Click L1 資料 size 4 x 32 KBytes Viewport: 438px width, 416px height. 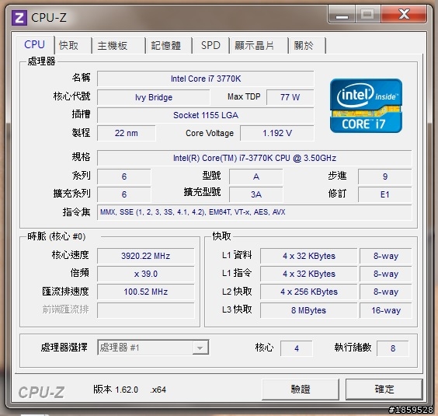click(308, 256)
